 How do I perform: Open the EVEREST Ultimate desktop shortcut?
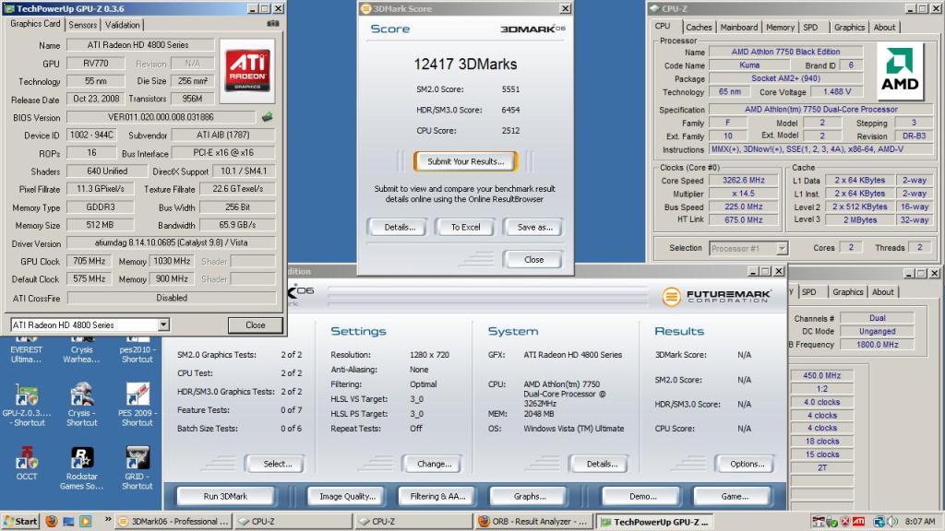(26, 349)
